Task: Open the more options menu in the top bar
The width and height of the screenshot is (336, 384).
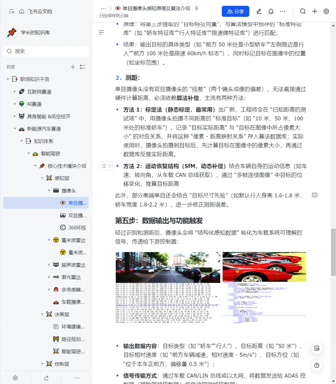Action: [282, 11]
